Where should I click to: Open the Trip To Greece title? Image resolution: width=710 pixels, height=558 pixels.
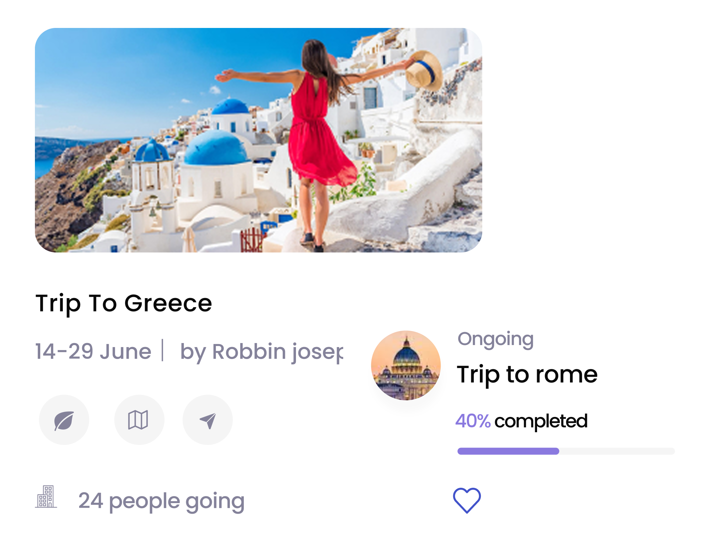pos(124,303)
